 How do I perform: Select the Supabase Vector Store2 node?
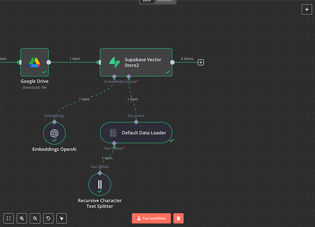(x=136, y=62)
